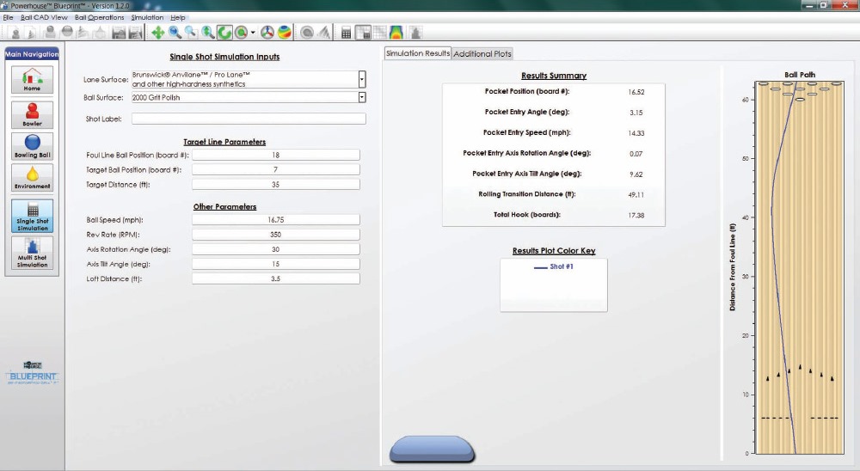The image size is (860, 471).
Task: Select the Single Shot Simulation button
Action: click(x=32, y=216)
